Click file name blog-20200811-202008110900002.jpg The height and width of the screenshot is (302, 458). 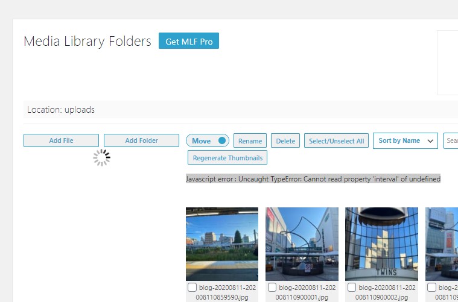click(x=384, y=292)
